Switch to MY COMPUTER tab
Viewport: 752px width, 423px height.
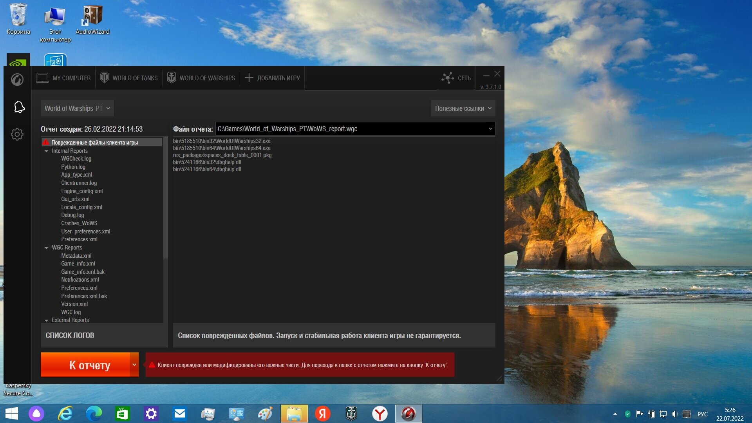63,78
